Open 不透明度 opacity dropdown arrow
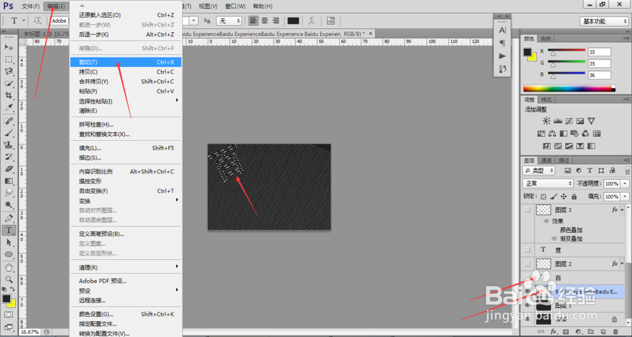Image resolution: width=632 pixels, height=337 pixels. [625, 183]
